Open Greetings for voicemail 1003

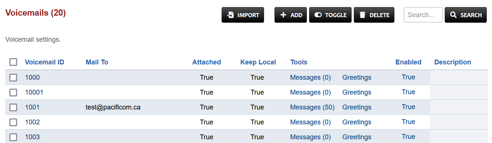coord(357,137)
